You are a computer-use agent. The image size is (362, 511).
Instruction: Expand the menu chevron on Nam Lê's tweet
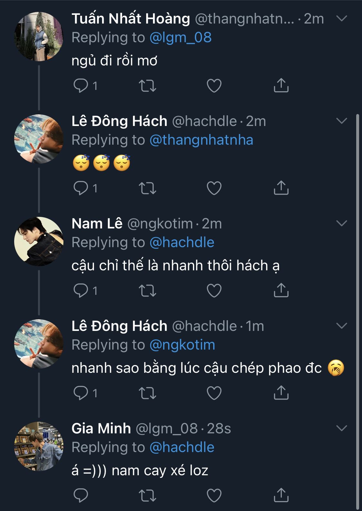[x=341, y=223]
